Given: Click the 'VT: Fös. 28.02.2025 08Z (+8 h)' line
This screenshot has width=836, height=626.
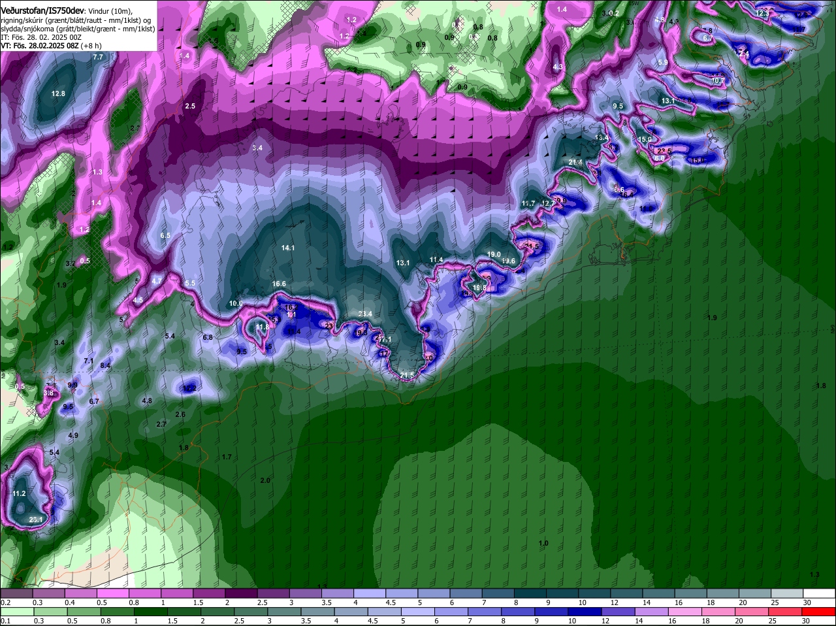Looking at the screenshot, I should pos(51,46).
